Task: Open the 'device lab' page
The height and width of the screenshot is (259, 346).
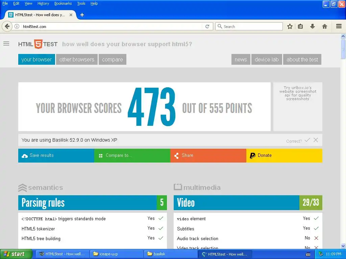Action: click(x=267, y=59)
